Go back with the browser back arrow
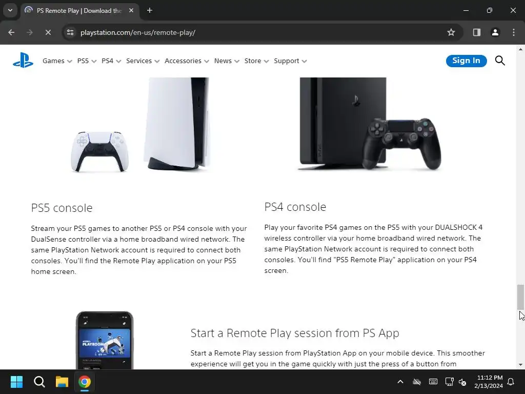The width and height of the screenshot is (525, 394). pyautogui.click(x=11, y=32)
